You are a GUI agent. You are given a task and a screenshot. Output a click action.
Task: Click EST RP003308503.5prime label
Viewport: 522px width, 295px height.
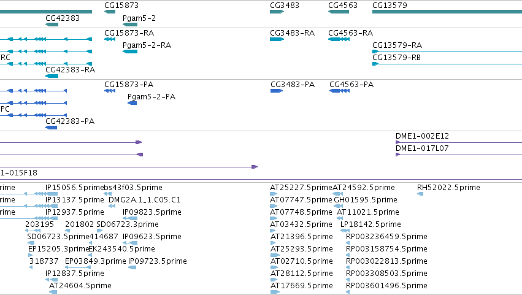click(x=387, y=274)
